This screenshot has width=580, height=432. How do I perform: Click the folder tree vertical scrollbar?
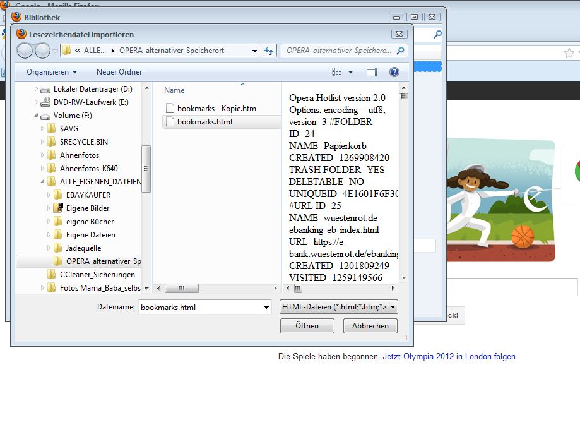pyautogui.click(x=146, y=169)
